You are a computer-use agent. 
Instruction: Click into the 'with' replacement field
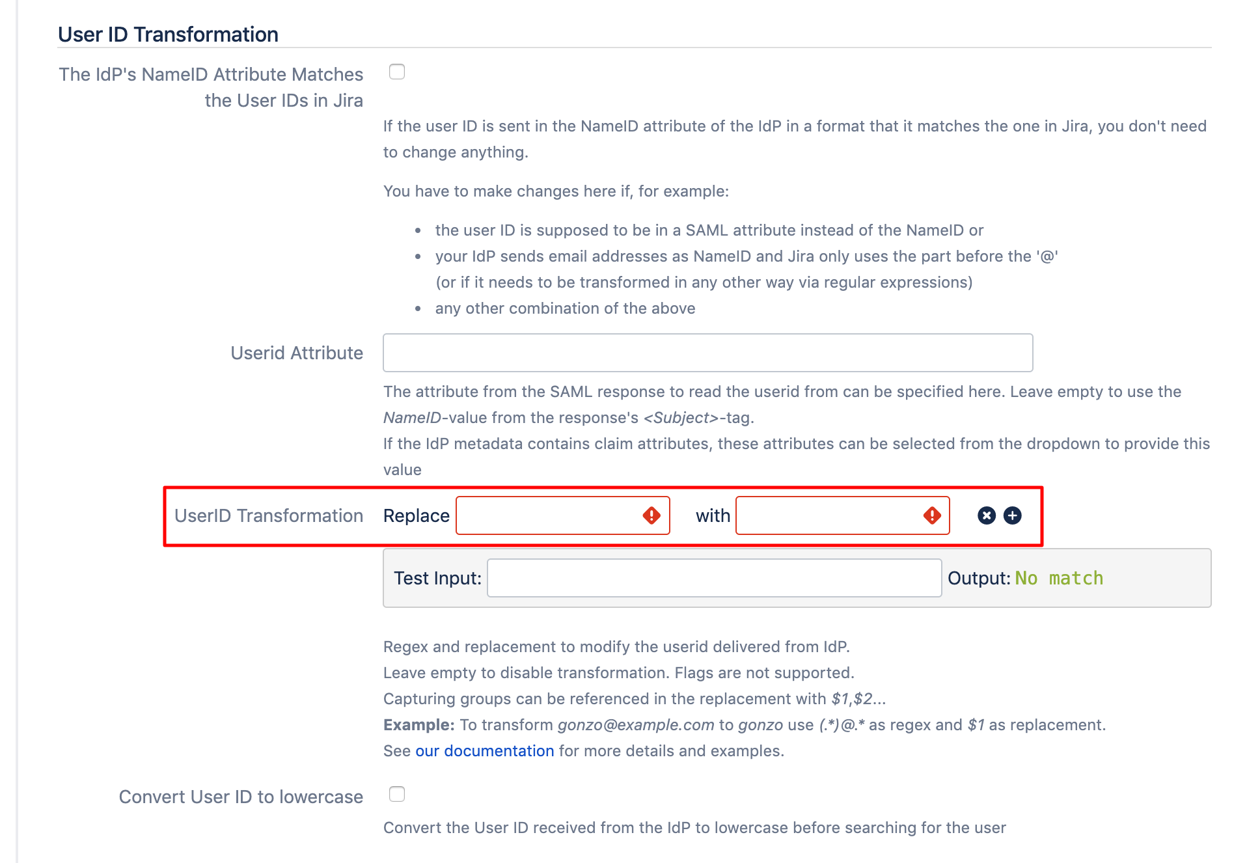(x=828, y=515)
